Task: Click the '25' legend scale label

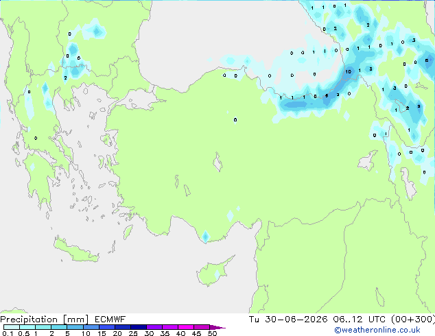Action: (x=133, y=333)
